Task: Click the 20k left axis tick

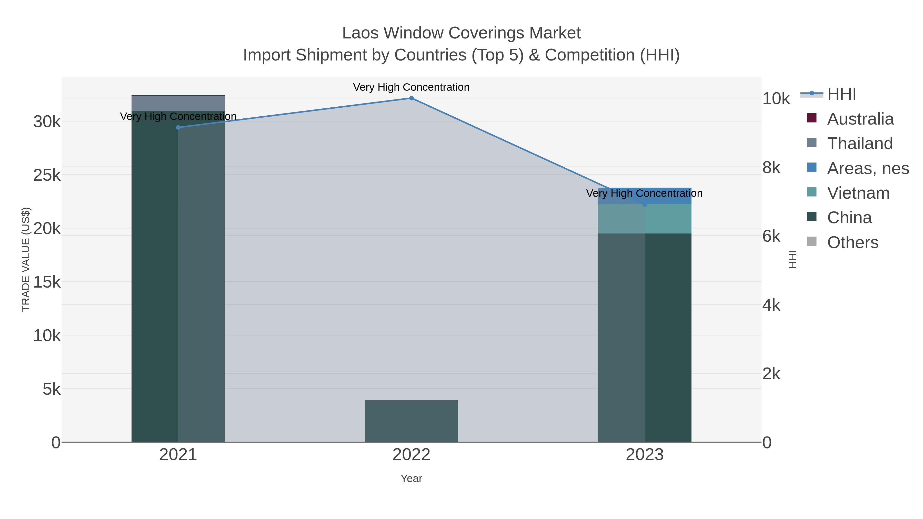Action: tap(47, 229)
